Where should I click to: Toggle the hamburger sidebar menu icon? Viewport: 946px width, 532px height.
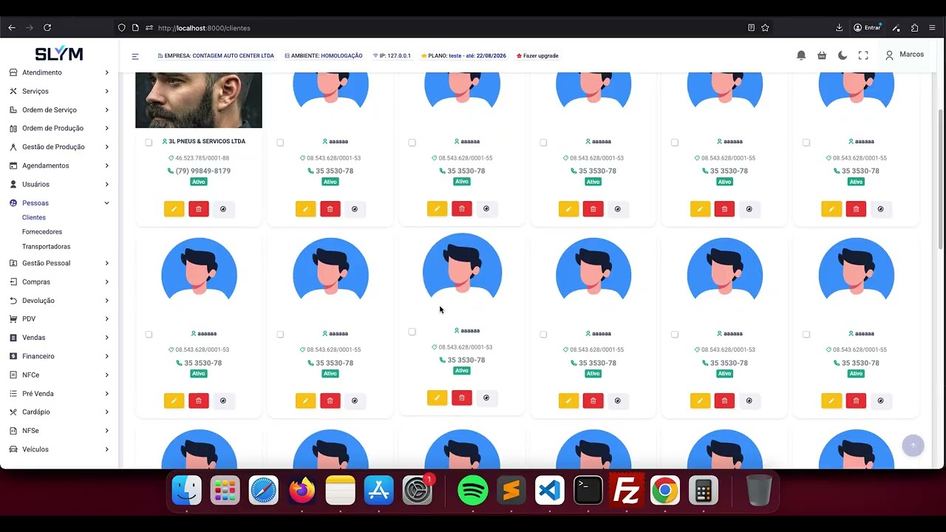tap(135, 56)
